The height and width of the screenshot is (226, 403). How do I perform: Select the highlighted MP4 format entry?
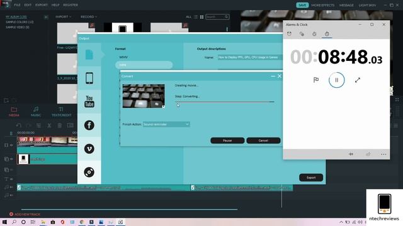pos(144,65)
